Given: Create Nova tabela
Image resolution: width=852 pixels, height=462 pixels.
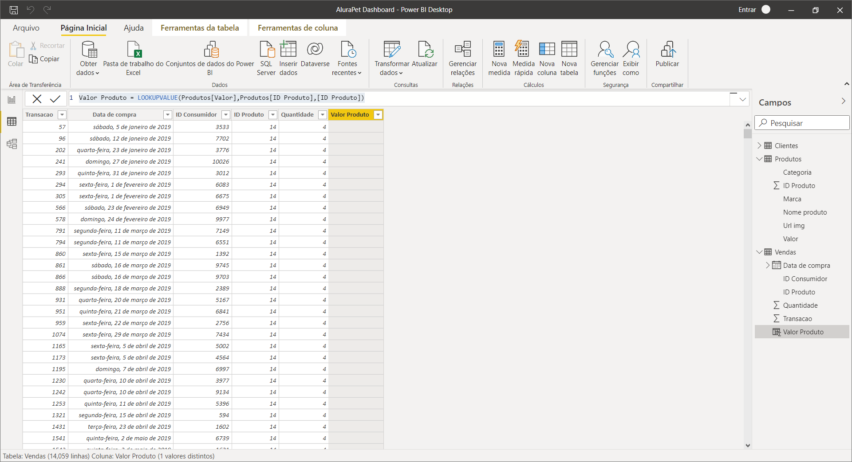Looking at the screenshot, I should click(x=569, y=58).
